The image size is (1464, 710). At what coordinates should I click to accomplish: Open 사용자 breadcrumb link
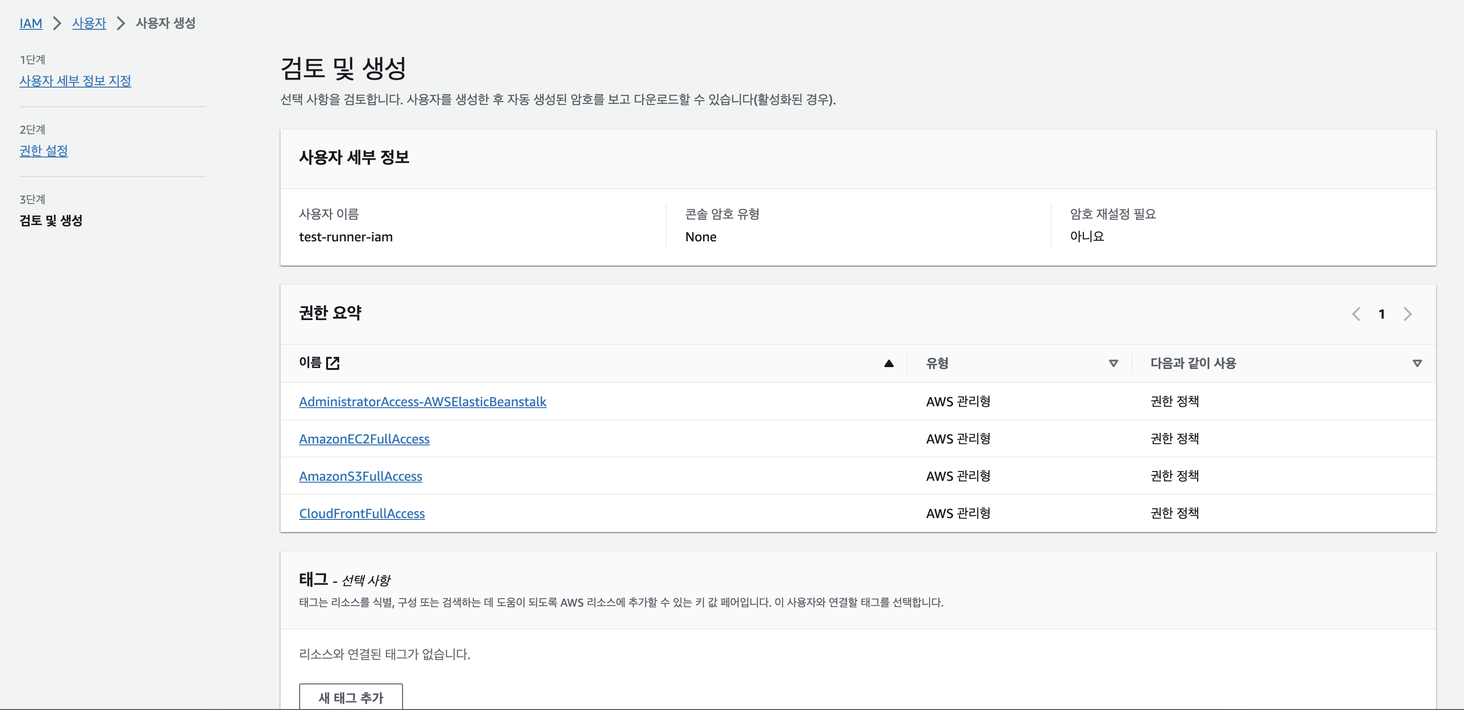[x=89, y=23]
